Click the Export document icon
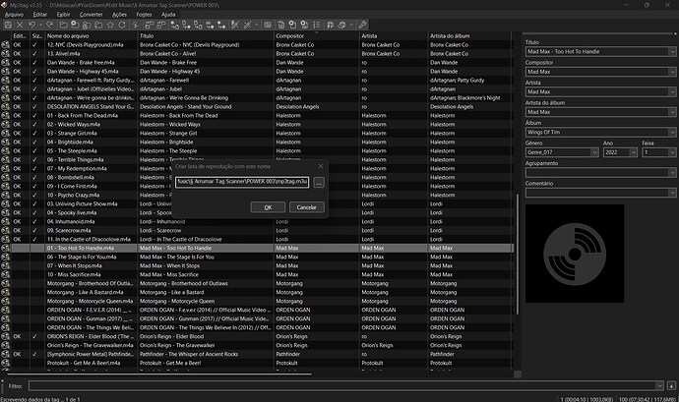679x402 pixels. pyautogui.click(x=281, y=25)
